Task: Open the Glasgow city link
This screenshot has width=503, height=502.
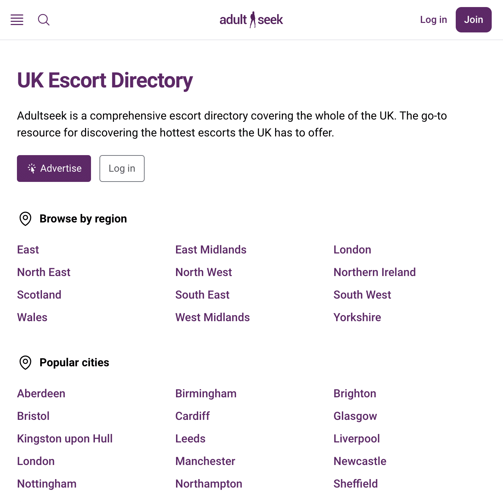Action: pyautogui.click(x=355, y=416)
